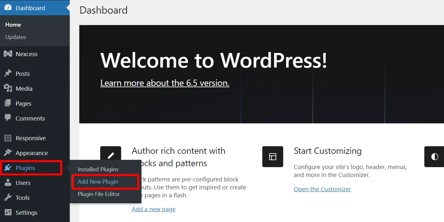Open the Nexcess menu
Viewport: 444px width, 222px height.
(27, 54)
